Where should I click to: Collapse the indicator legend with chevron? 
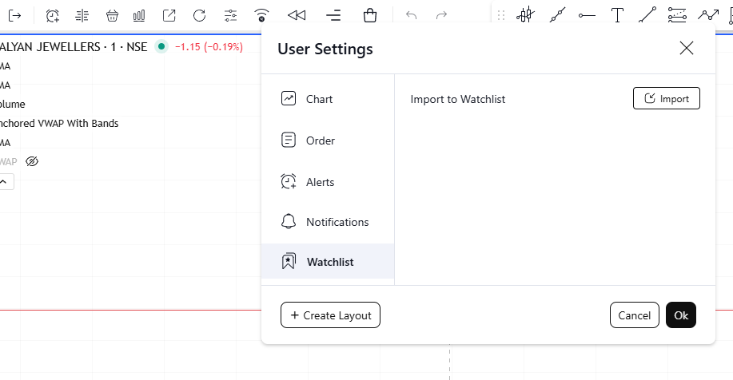pyautogui.click(x=5, y=181)
